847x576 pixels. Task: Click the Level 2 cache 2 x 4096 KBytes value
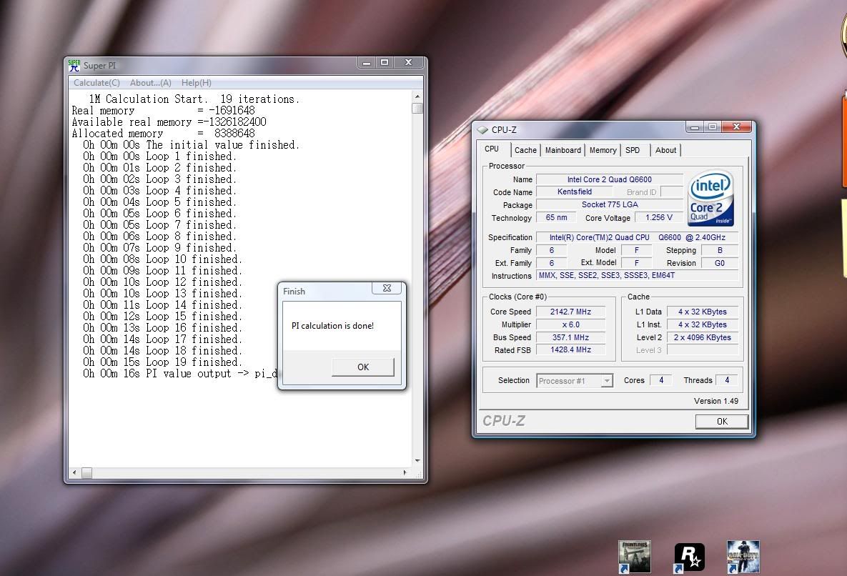pyautogui.click(x=702, y=337)
